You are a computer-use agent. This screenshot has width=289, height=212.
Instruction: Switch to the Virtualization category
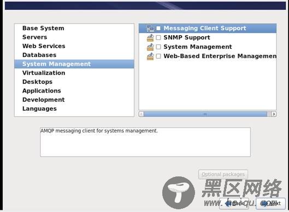(74, 73)
